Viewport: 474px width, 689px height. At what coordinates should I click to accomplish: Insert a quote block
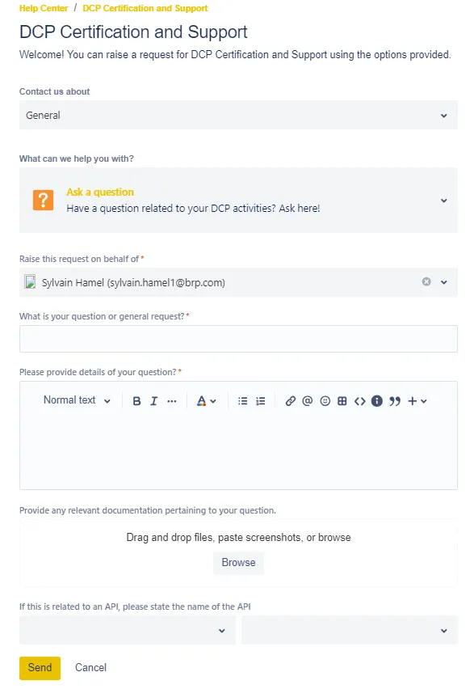(395, 401)
